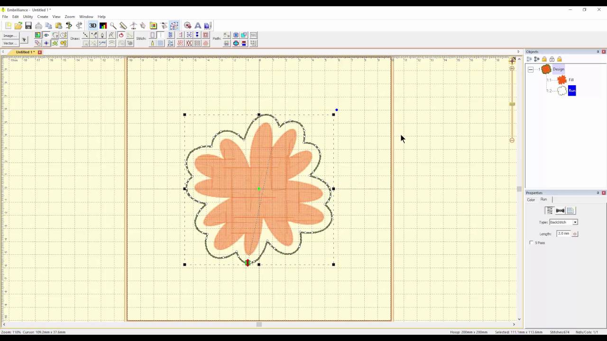Click the zoom slider handle

click(512, 104)
